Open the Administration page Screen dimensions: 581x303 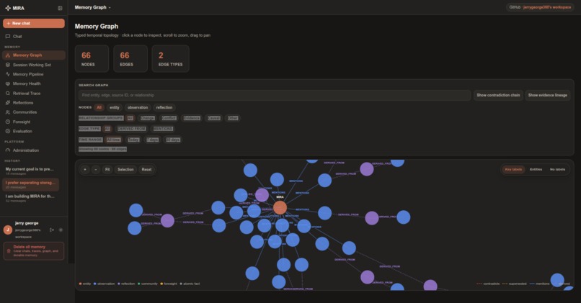[x=34, y=150]
